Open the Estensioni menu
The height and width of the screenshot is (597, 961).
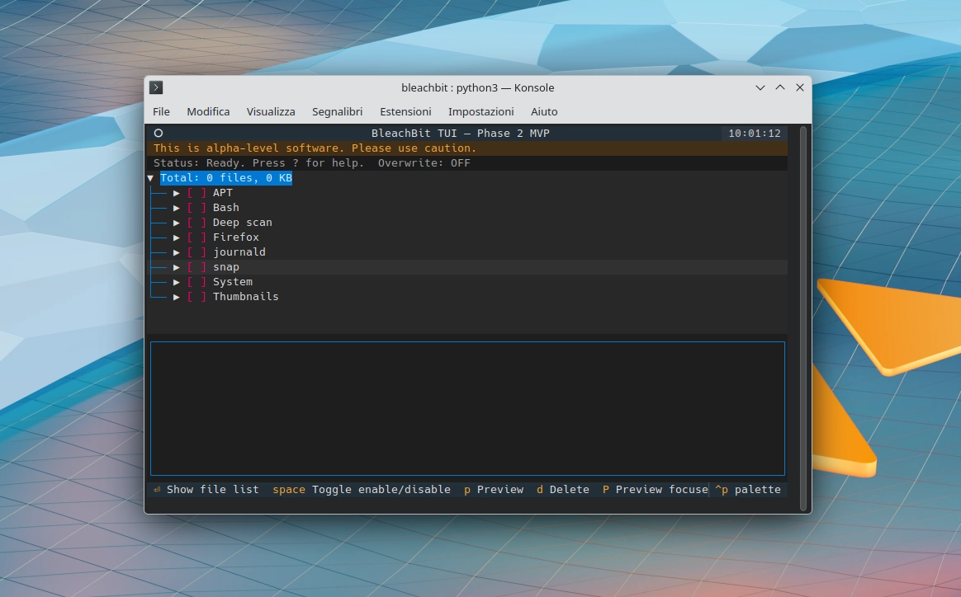(x=405, y=111)
